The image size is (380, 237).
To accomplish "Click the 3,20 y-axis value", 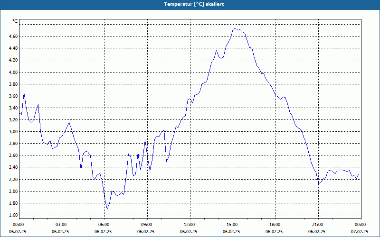I will pyautogui.click(x=13, y=120).
